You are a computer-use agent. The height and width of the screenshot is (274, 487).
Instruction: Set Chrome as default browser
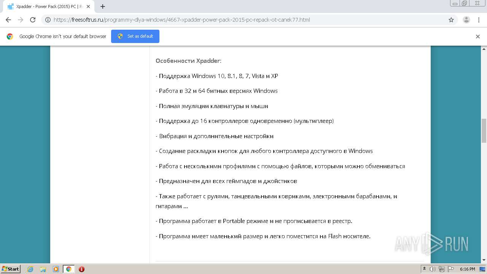[135, 36]
